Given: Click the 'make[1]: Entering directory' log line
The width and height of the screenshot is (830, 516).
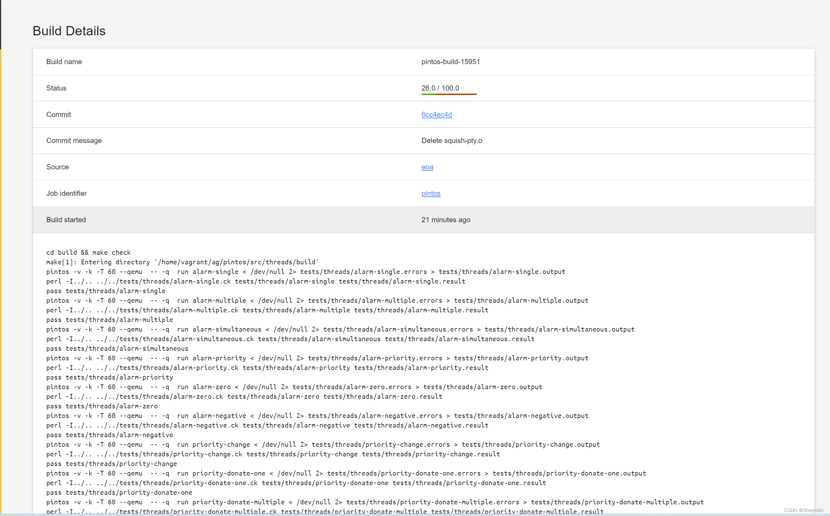Looking at the screenshot, I should (182, 262).
